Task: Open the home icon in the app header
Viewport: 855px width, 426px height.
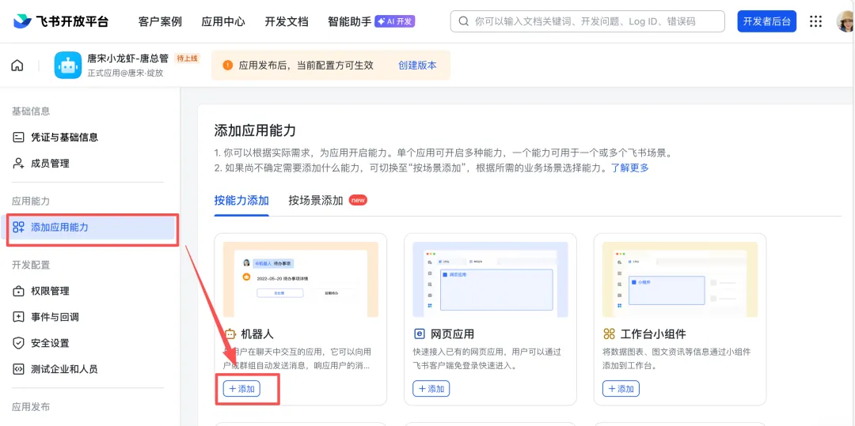Action: pyautogui.click(x=17, y=66)
